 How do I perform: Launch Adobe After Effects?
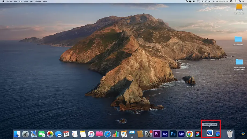click(x=165, y=134)
